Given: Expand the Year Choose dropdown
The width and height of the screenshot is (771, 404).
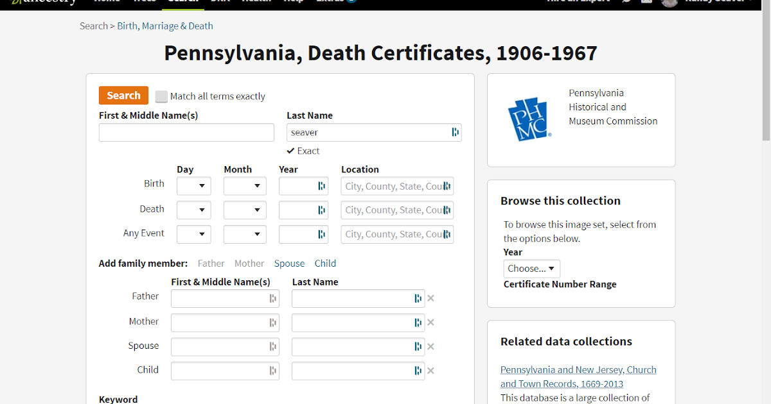Looking at the screenshot, I should [x=531, y=269].
